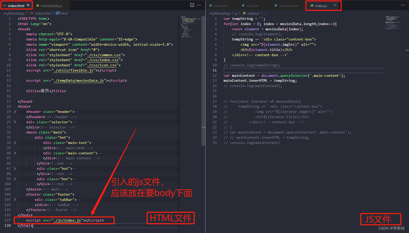Image resolution: width=409 pixels, height=233 pixels.
Task: Click the right editor minimap
Action: pyautogui.click(x=394, y=22)
